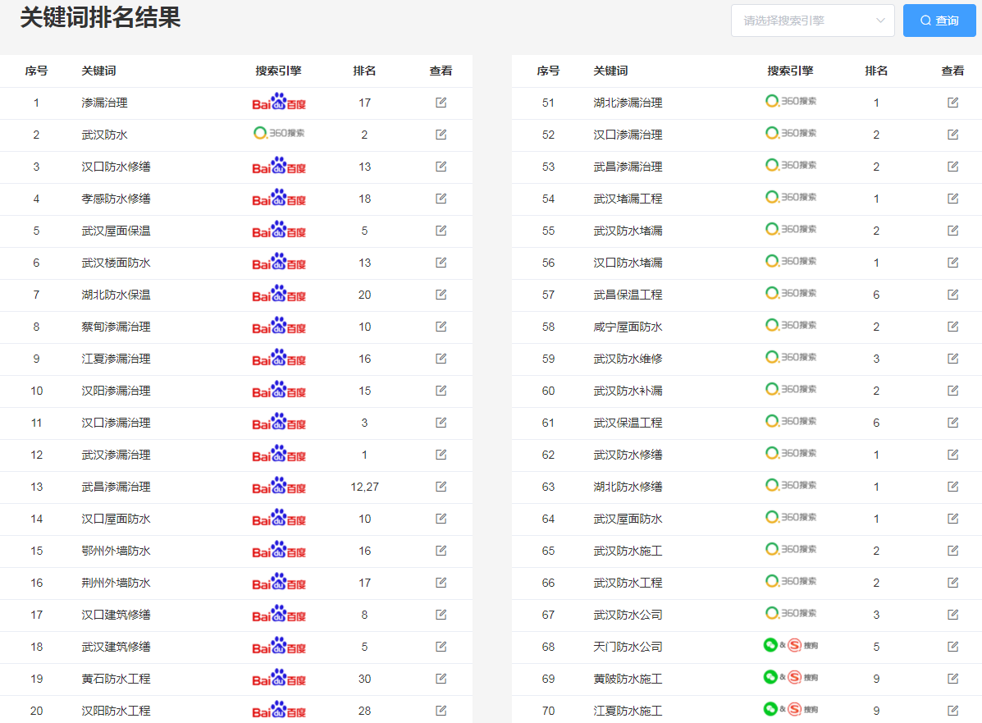Screen dimensions: 982x723
Task: Open the search engine selection dropdown
Action: [813, 21]
